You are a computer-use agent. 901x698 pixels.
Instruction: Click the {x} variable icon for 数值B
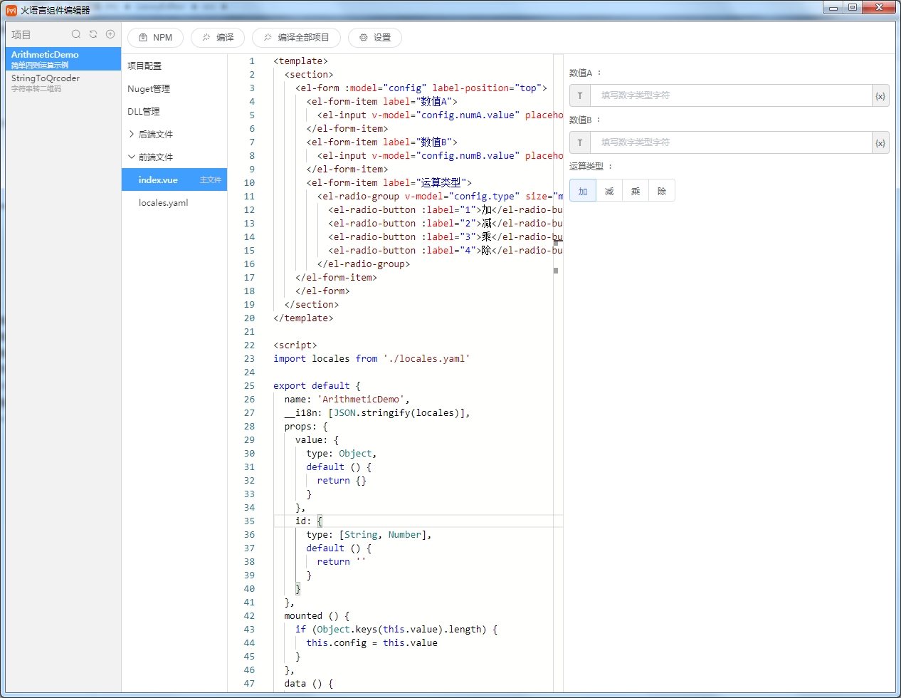coord(880,143)
